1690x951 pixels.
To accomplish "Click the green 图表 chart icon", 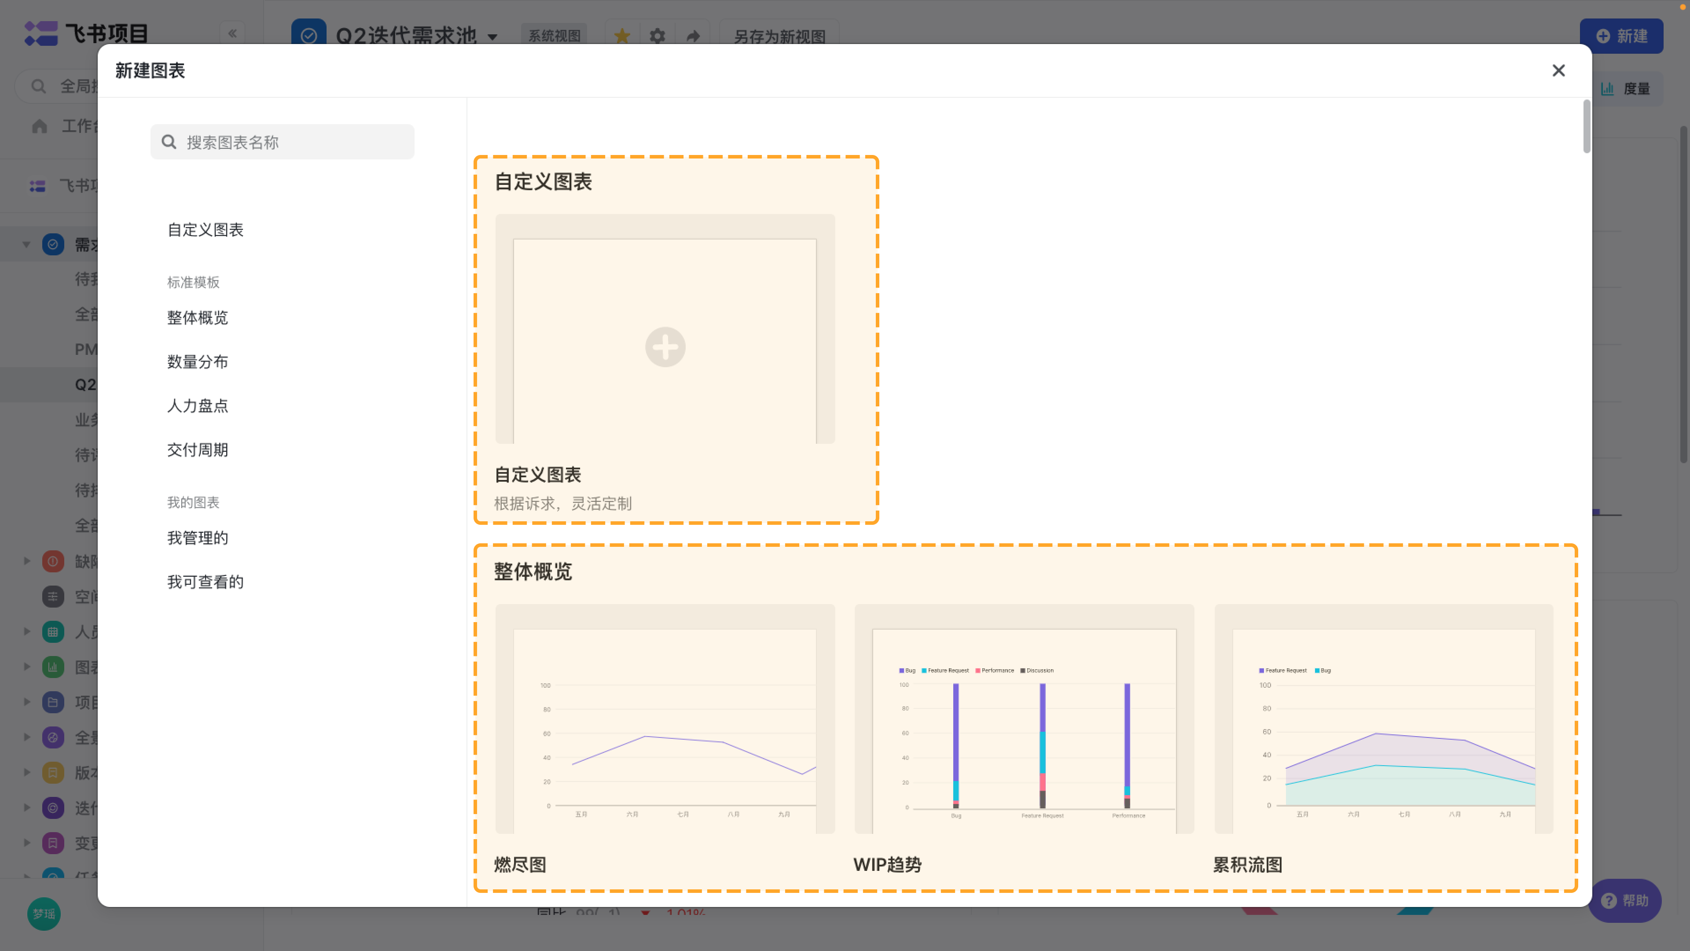I will [x=53, y=667].
